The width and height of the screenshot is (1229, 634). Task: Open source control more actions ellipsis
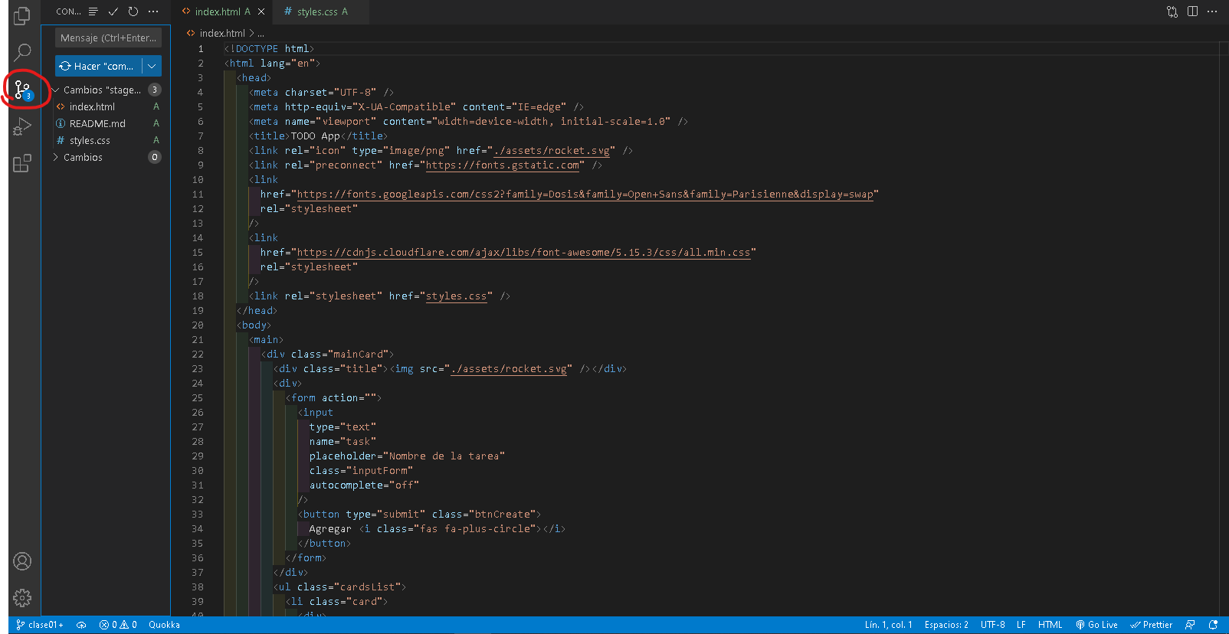tap(153, 11)
